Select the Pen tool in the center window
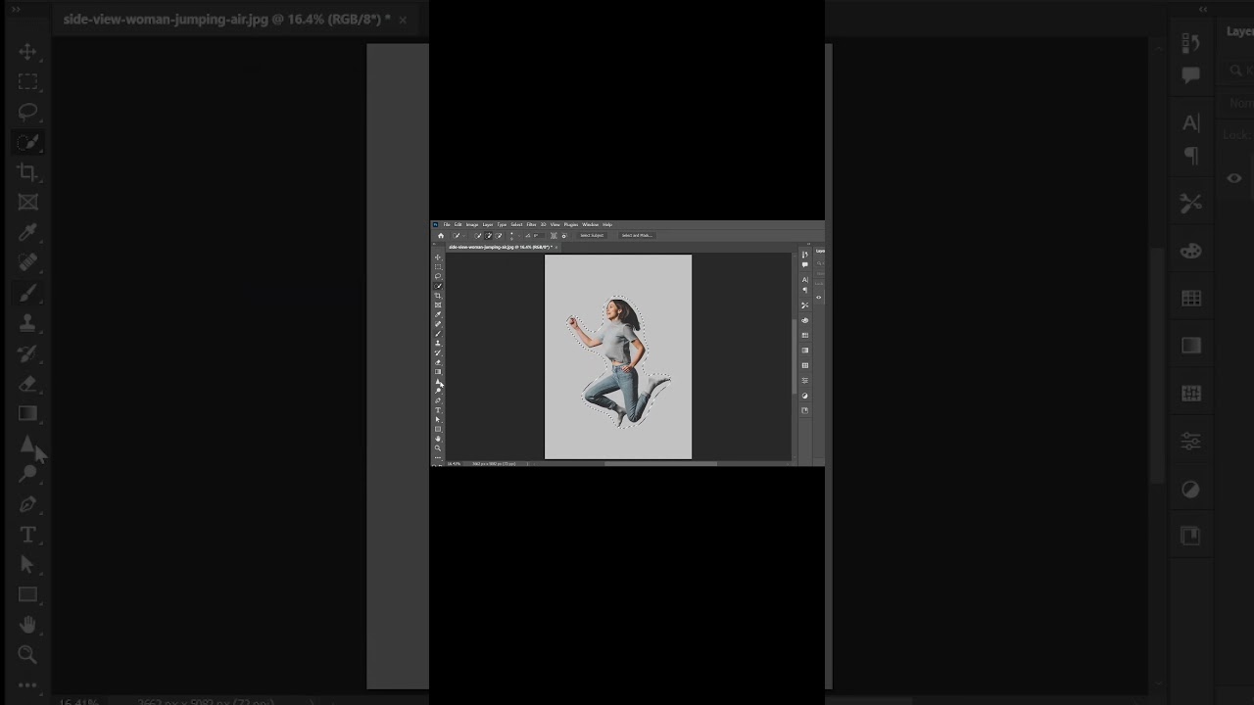 coord(438,400)
